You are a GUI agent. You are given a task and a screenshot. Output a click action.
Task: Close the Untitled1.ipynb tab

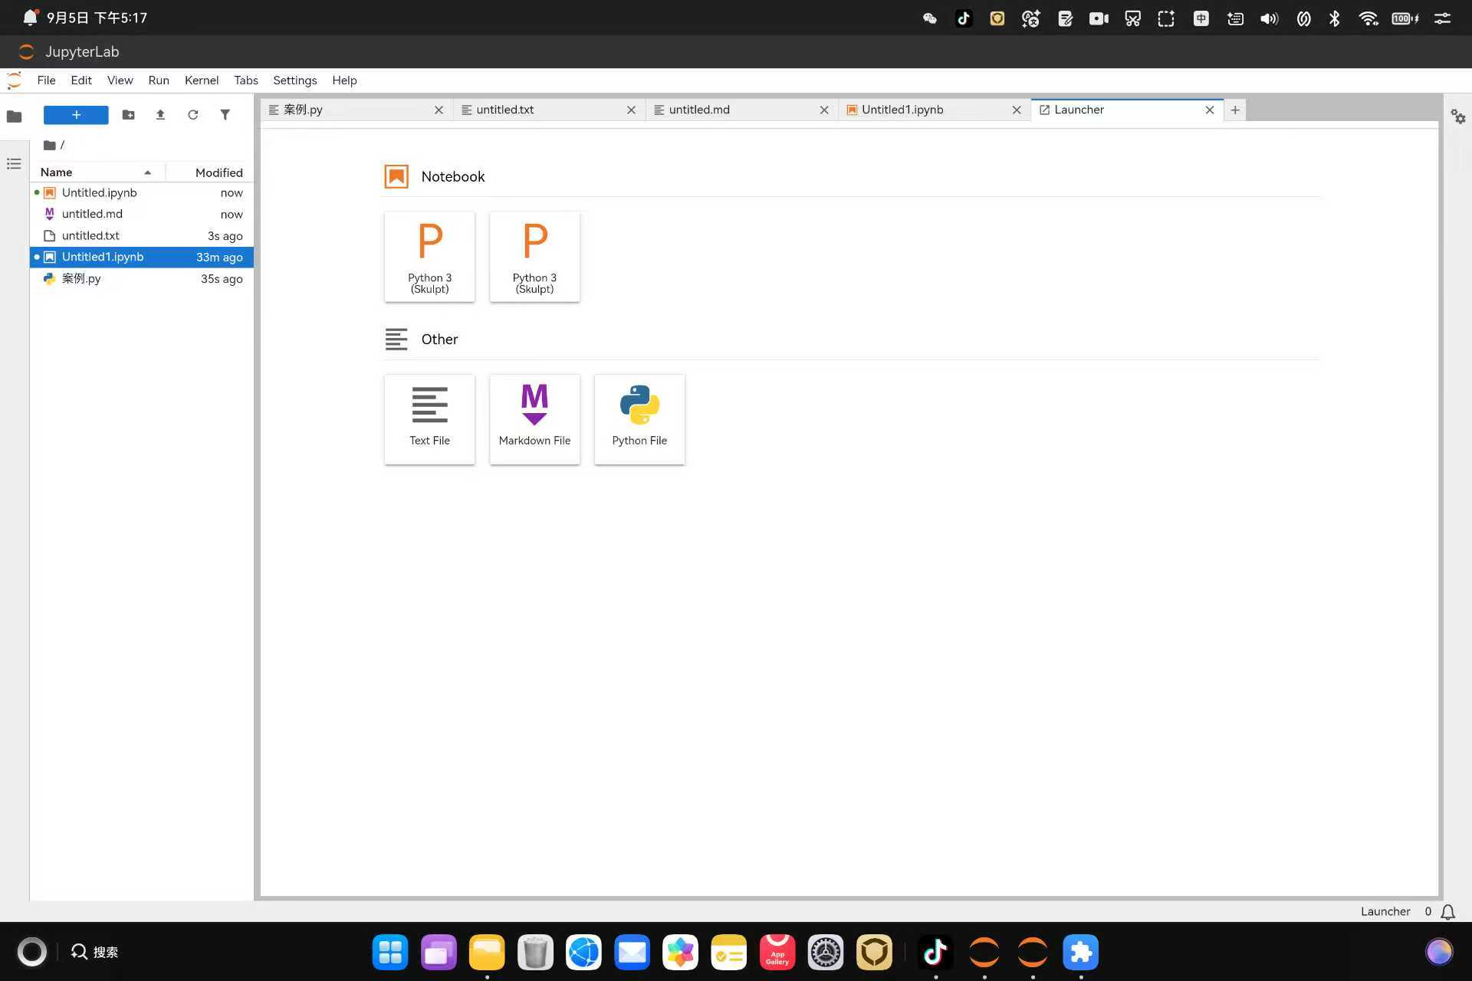[1017, 110]
